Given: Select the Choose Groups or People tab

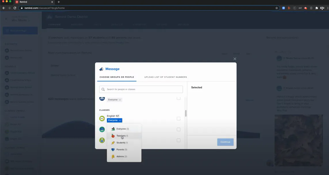Looking at the screenshot, I should [117, 77].
